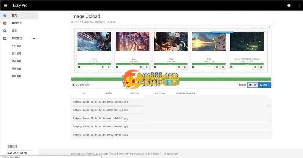
Task: Delete 7.jpg using its trash icon
Action: 179,67
